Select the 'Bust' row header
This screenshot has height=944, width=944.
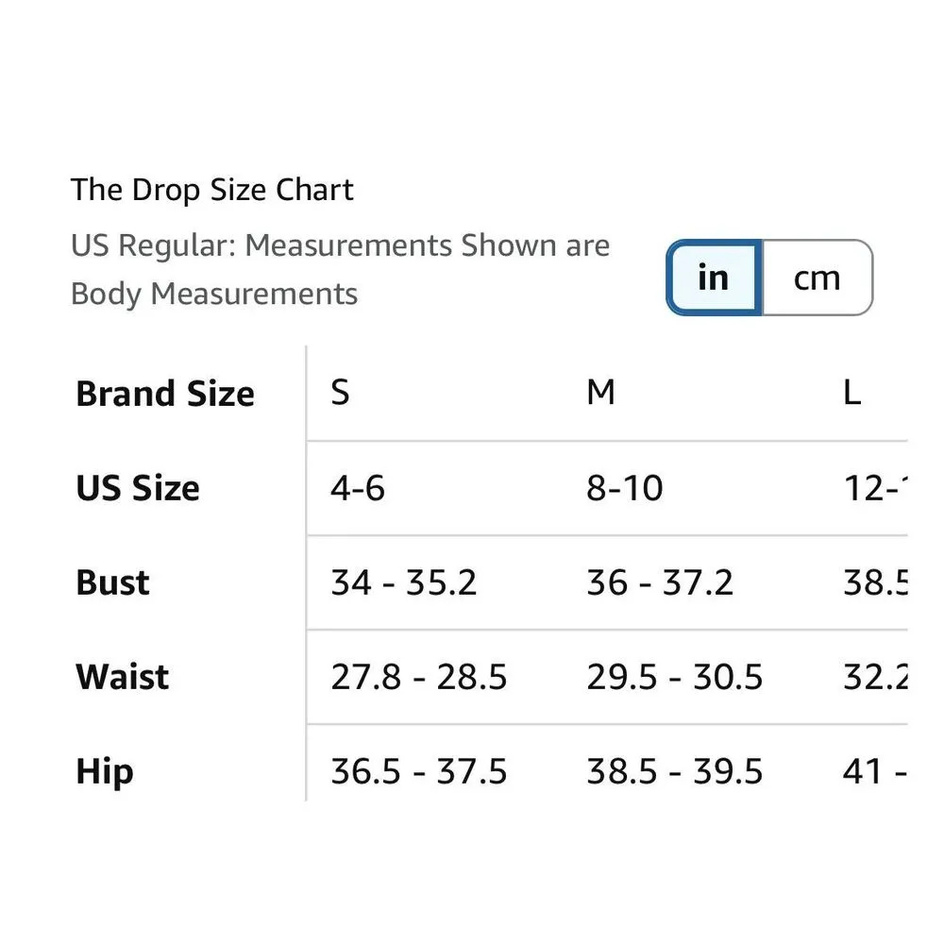coord(112,582)
